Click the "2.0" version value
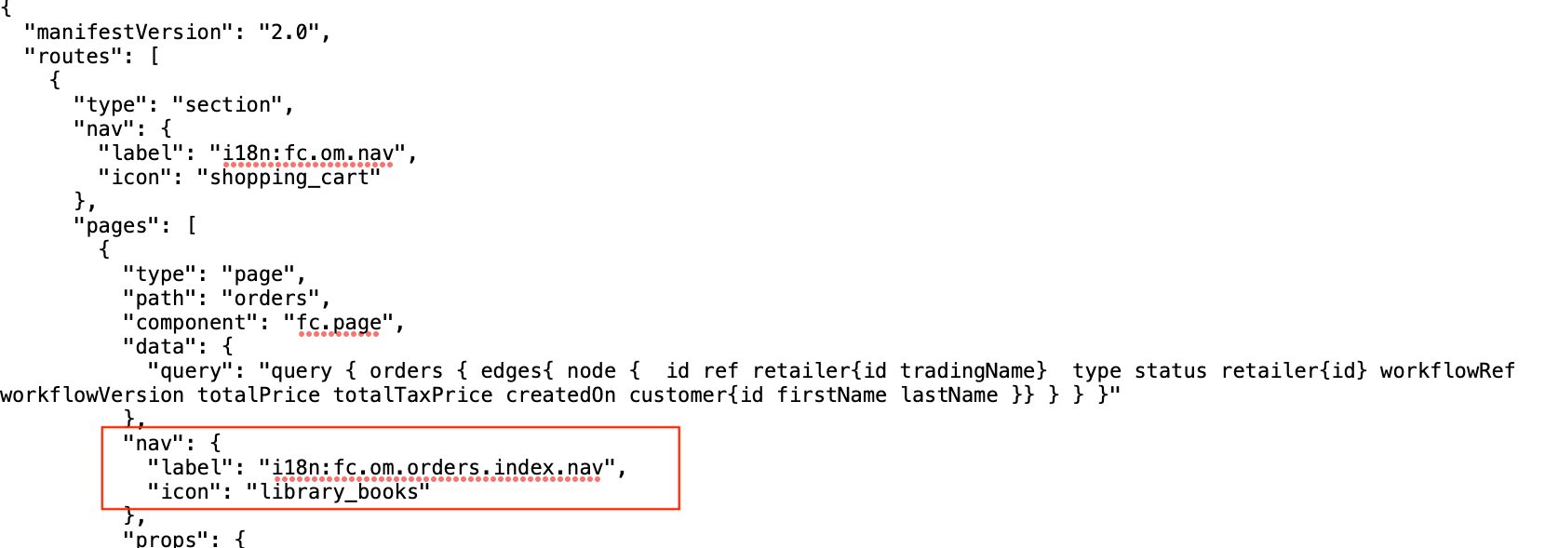Viewport: 1545px width, 548px height. click(289, 32)
